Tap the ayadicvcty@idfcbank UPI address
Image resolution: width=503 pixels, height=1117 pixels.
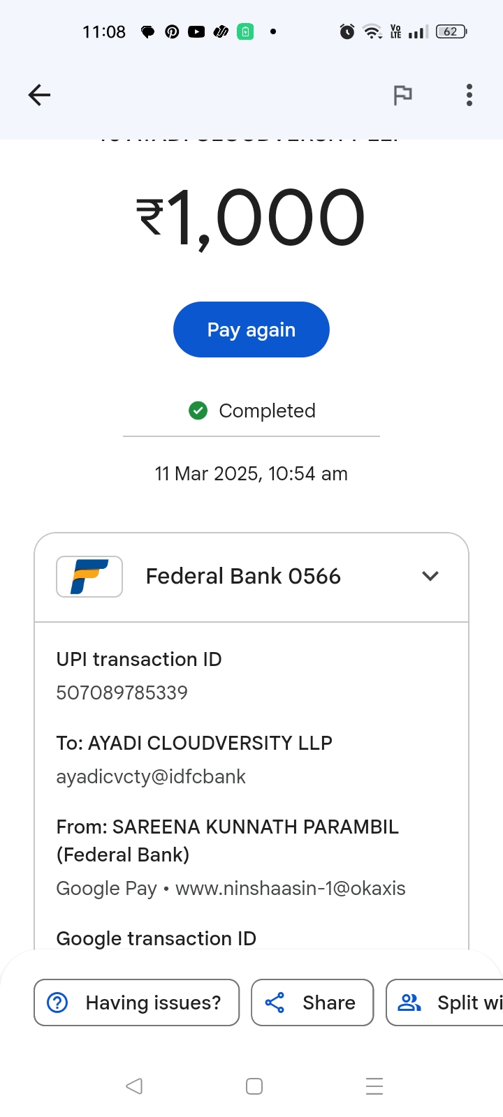pos(151,776)
